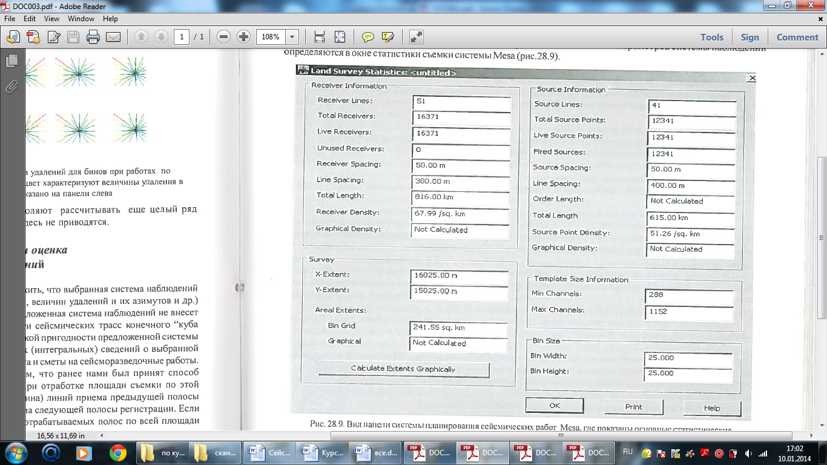Viewport: 827px width, 465px height.
Task: Switch to the 'все.d...' Word document
Action: (x=377, y=452)
